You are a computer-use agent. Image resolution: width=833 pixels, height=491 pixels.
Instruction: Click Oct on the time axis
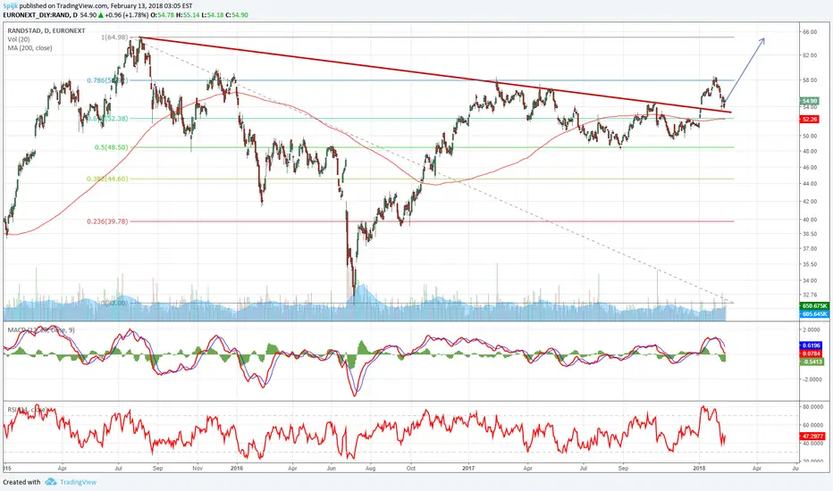tap(410, 468)
